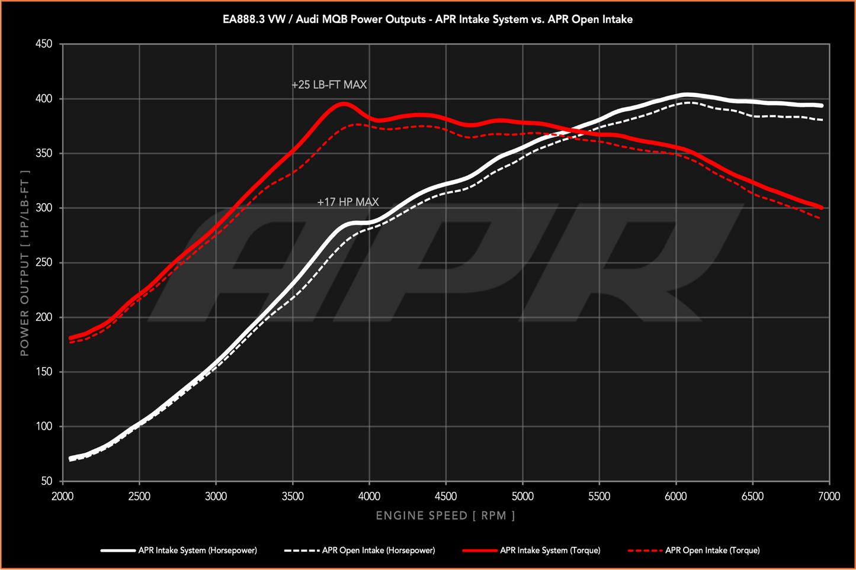The height and width of the screenshot is (570, 856).
Task: Click the "ENGINE SPEED [ RPM ]" axis title
Action: 445,516
